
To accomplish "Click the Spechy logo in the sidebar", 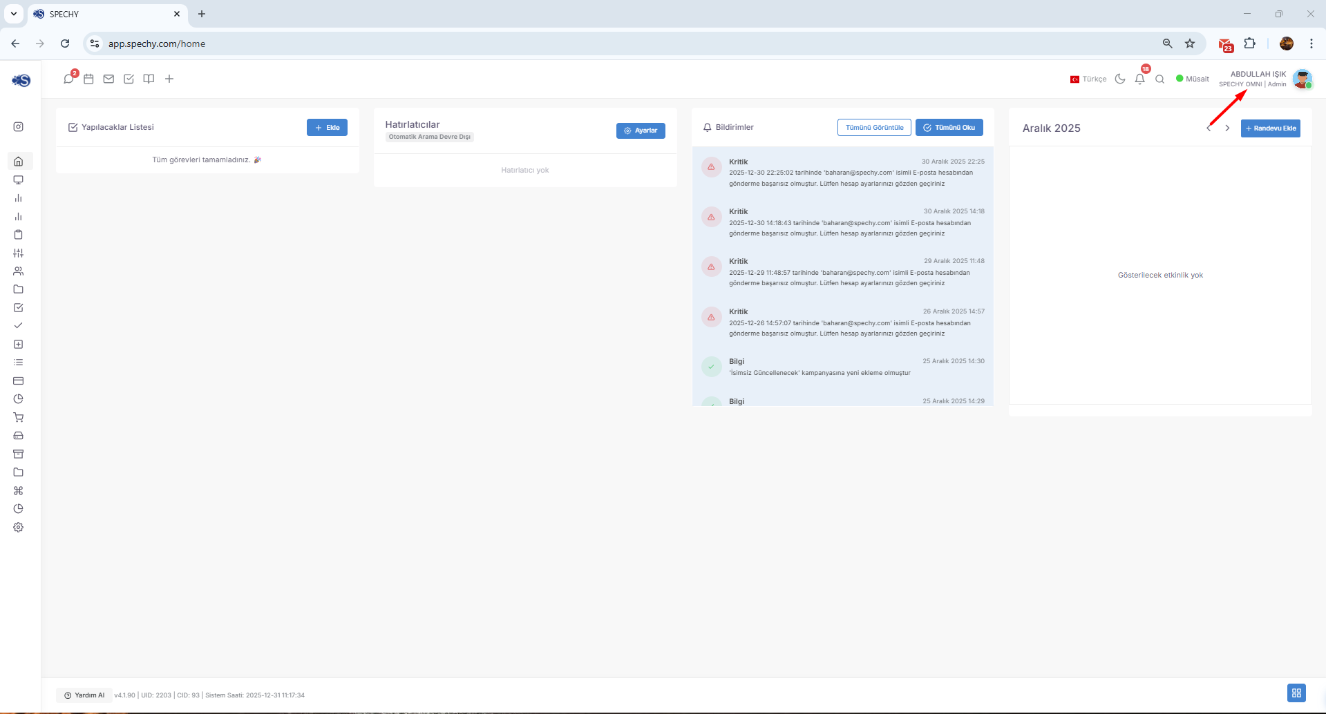I will [x=21, y=80].
